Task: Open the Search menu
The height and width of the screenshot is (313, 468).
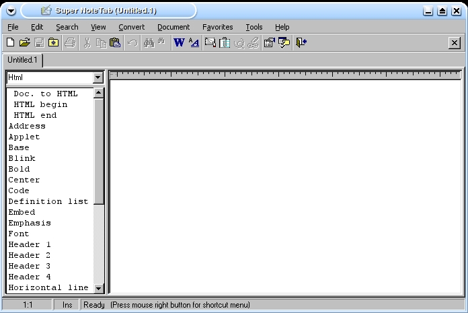Action: 67,27
